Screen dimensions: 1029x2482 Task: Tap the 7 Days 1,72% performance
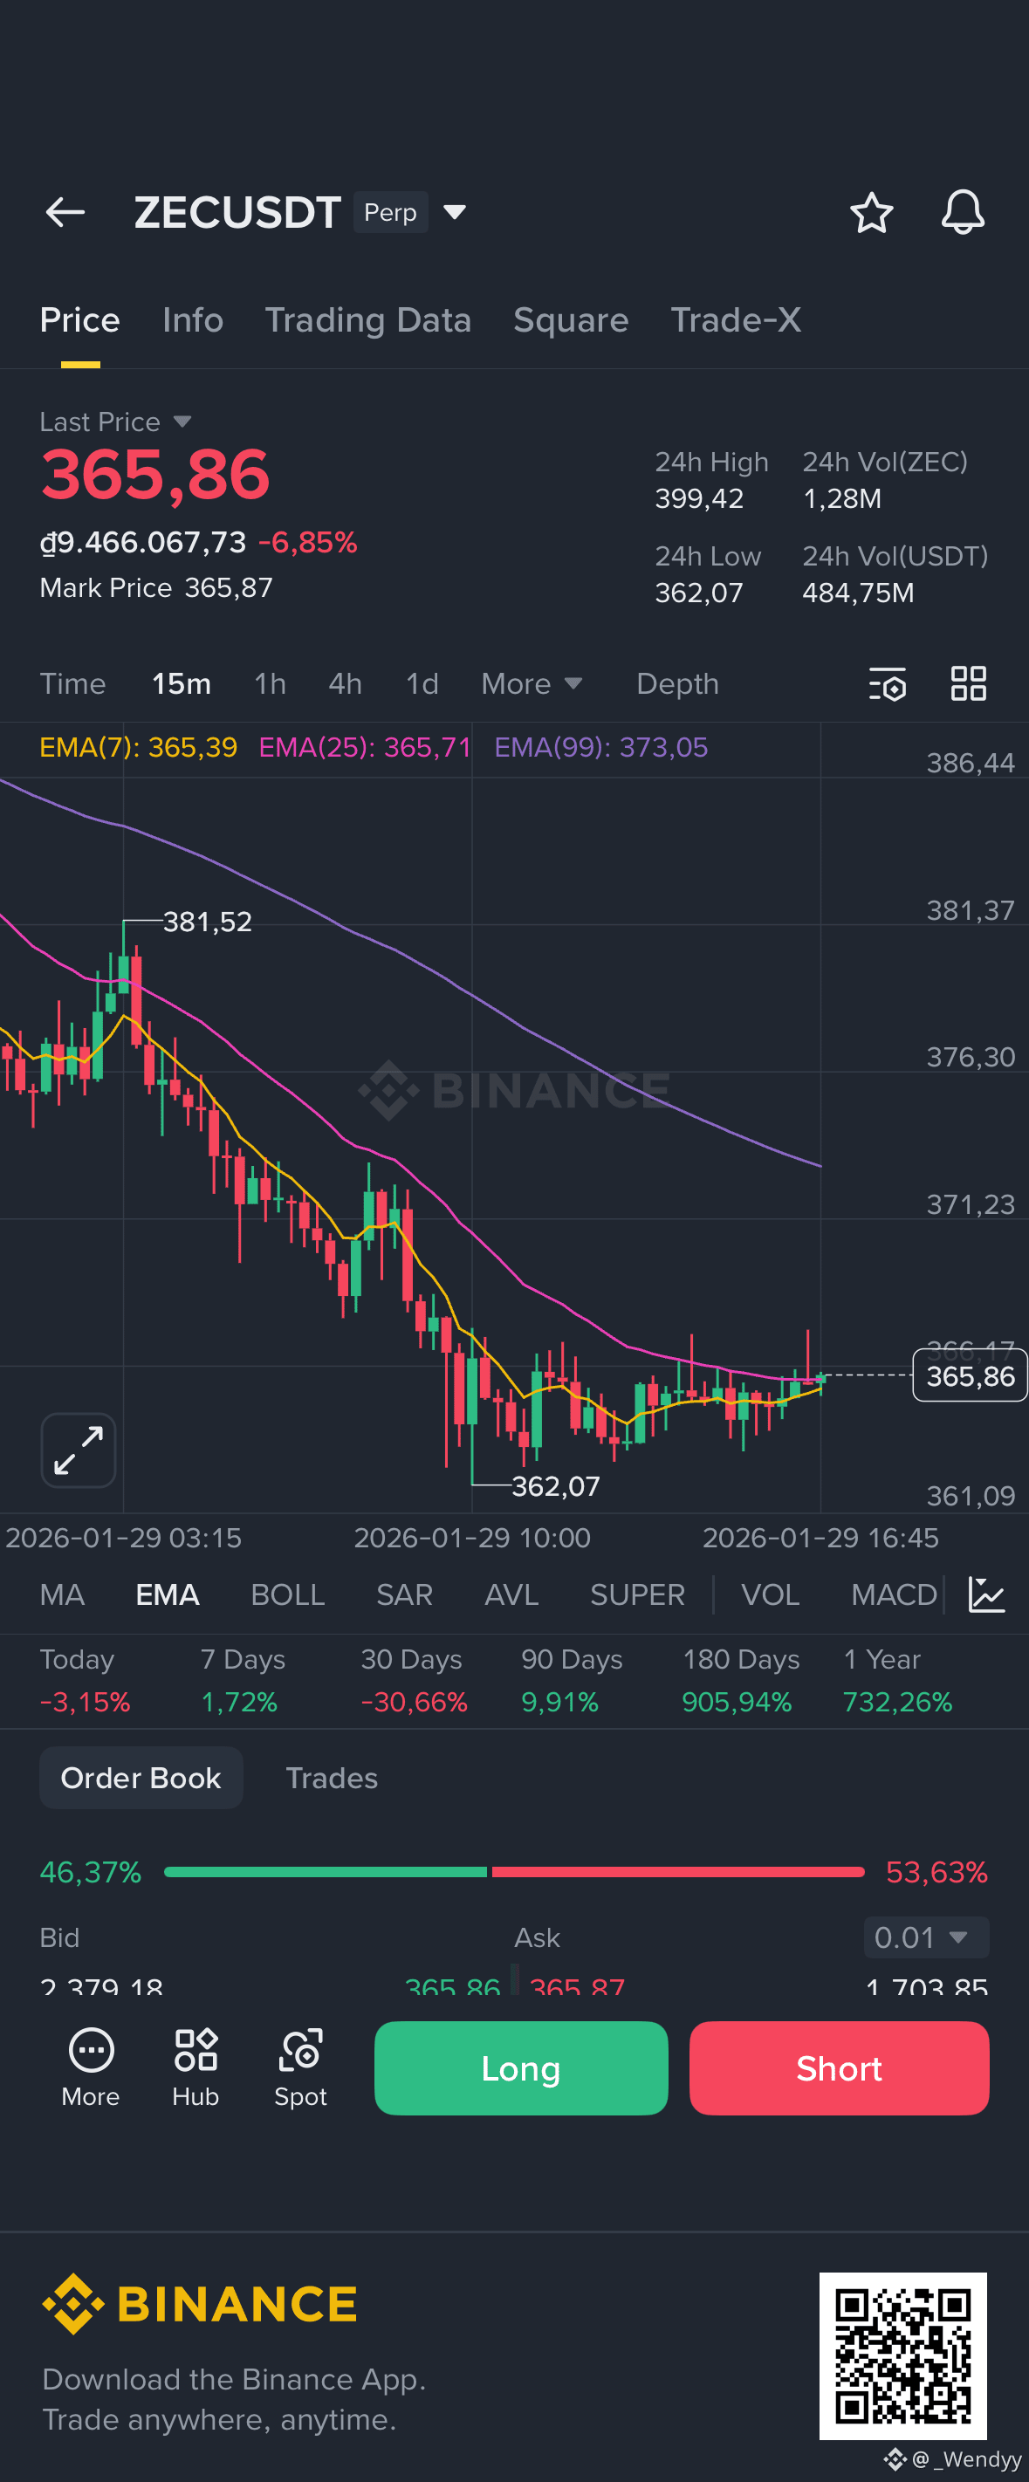point(242,1680)
